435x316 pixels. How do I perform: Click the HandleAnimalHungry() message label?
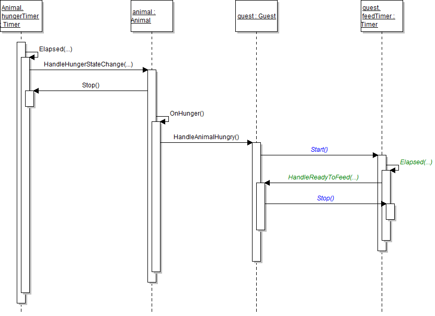click(206, 137)
